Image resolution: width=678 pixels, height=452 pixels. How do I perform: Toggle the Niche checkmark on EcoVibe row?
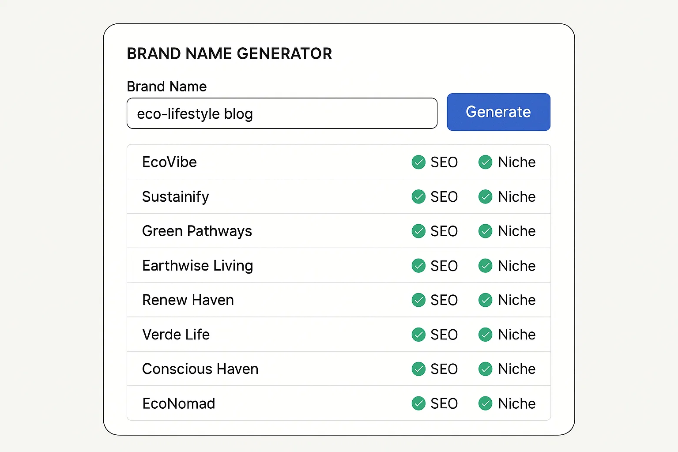click(485, 162)
